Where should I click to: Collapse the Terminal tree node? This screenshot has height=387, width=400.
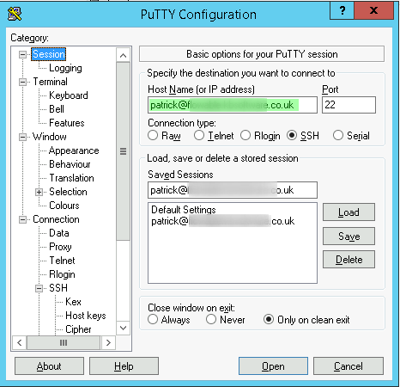pyautogui.click(x=22, y=83)
